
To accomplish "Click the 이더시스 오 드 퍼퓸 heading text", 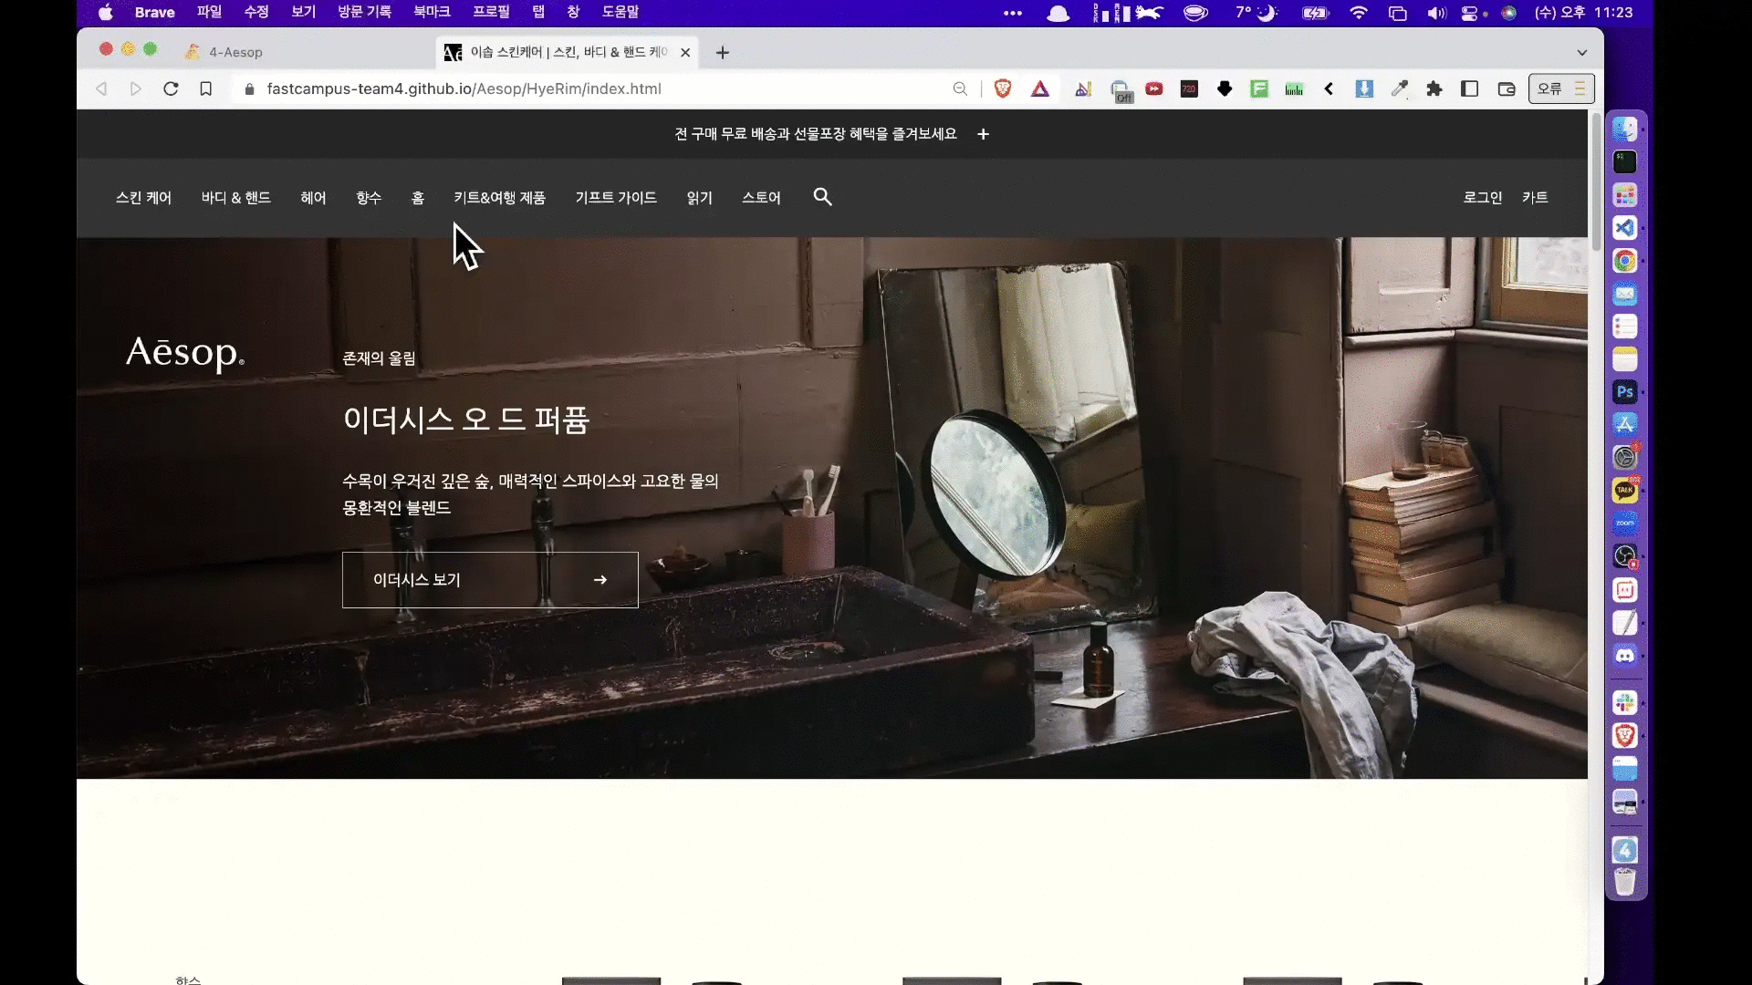I will [x=466, y=420].
